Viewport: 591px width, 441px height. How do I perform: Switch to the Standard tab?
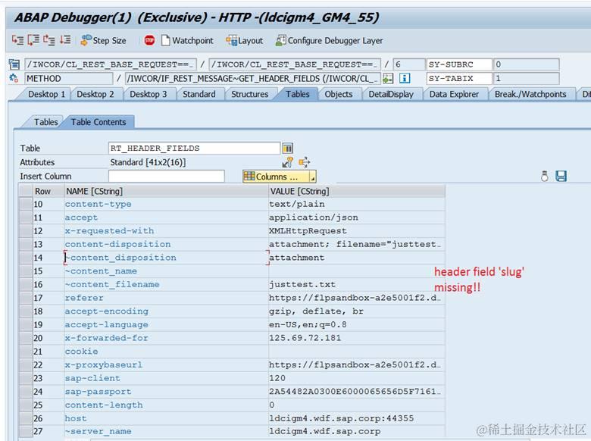pos(199,94)
